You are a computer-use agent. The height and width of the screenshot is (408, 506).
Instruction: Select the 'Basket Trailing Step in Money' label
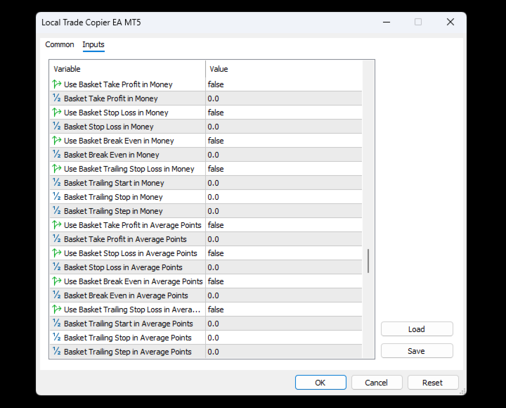coord(113,211)
